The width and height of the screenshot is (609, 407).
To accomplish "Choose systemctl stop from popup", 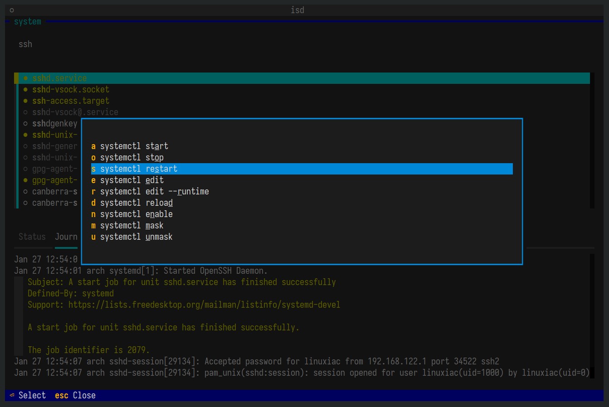I will [x=302, y=157].
